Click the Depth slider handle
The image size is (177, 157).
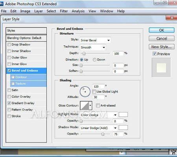pos(84,54)
